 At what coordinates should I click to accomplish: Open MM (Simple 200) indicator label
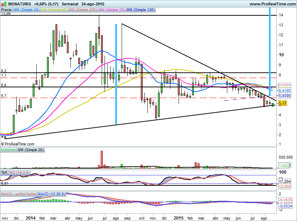pos(83,10)
